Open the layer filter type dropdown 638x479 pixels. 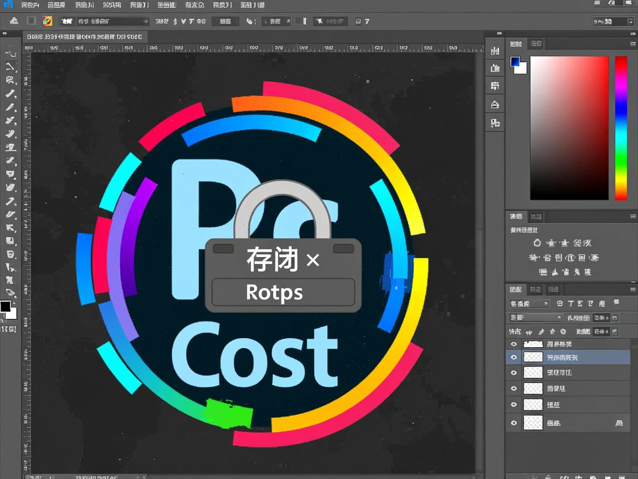click(529, 304)
